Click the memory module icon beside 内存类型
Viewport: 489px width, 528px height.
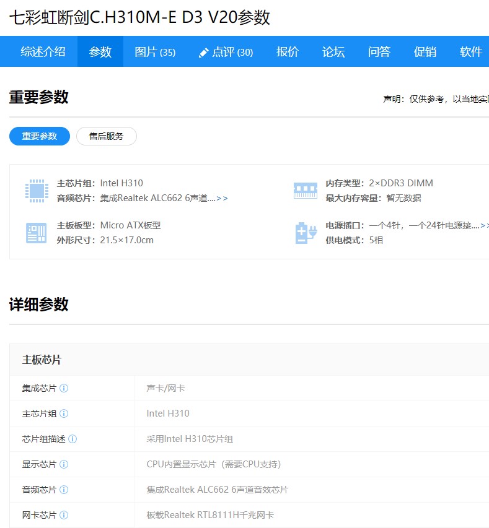[305, 191]
